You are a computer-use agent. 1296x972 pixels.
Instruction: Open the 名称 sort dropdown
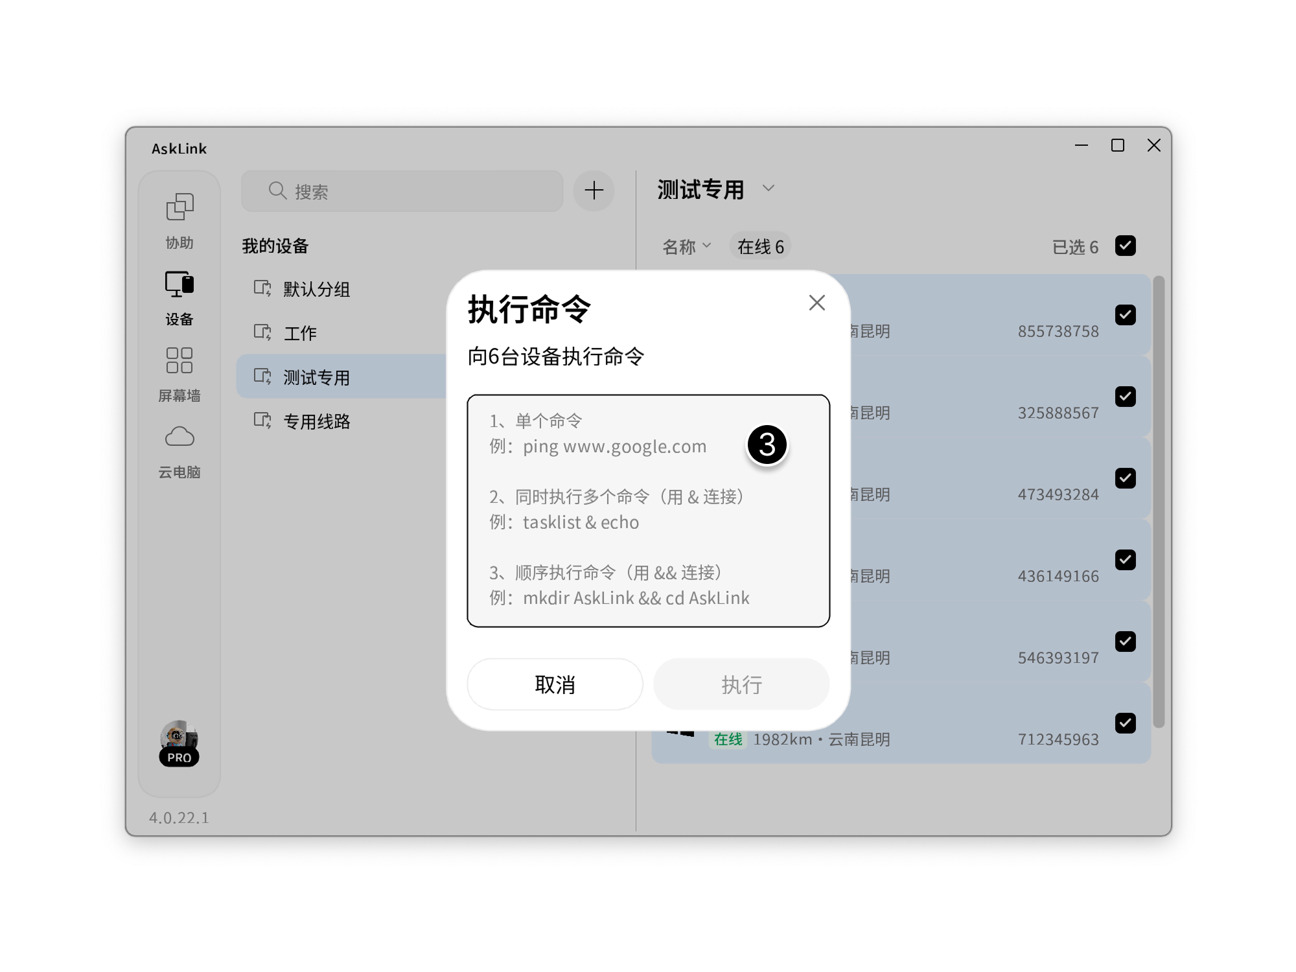coord(688,245)
